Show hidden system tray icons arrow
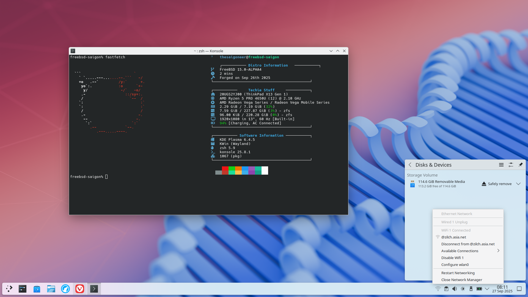528x297 pixels. point(487,289)
